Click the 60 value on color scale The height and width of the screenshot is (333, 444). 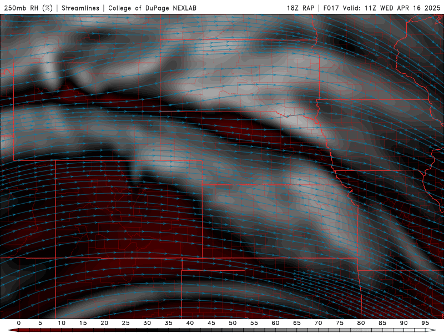tap(275, 323)
